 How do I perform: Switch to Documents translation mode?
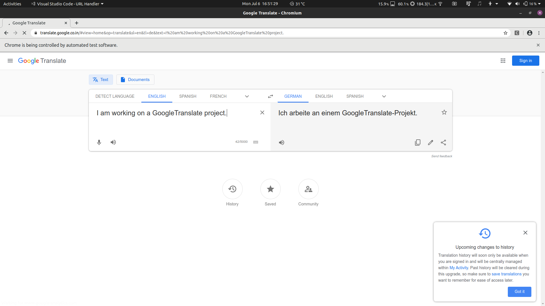135,80
